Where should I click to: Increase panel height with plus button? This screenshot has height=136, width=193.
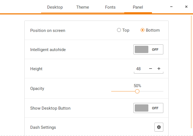tap(159, 69)
